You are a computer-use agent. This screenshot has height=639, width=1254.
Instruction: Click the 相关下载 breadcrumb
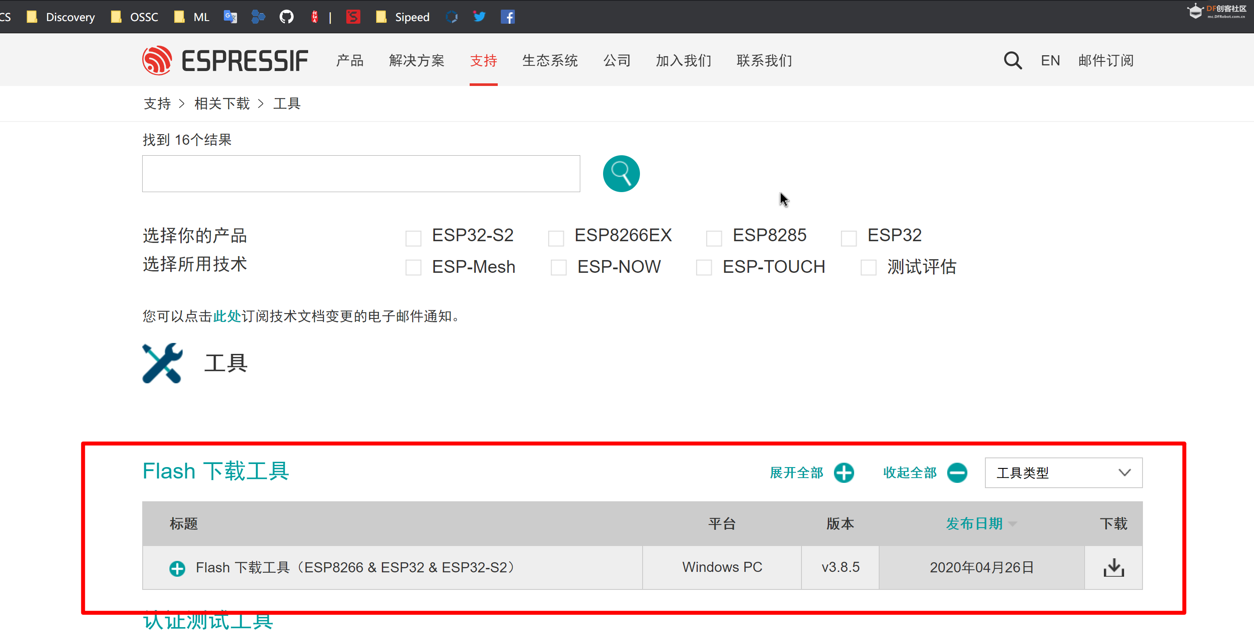(222, 104)
